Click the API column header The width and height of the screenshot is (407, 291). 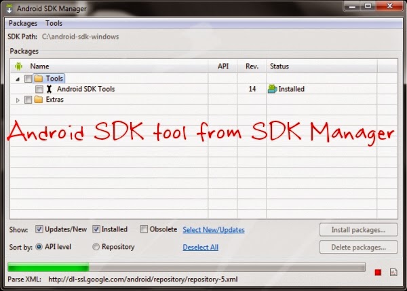point(223,66)
